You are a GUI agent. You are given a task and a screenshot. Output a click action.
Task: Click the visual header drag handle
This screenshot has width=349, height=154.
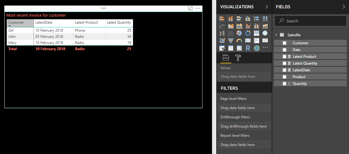pyautogui.click(x=103, y=8)
